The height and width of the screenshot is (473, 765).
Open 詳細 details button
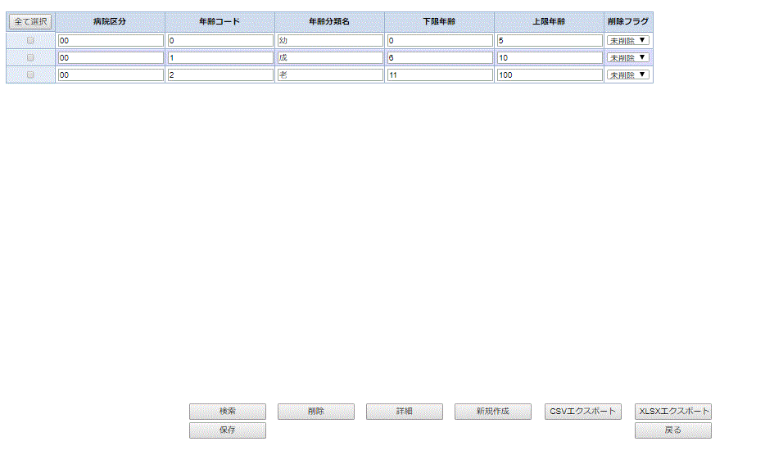[405, 411]
